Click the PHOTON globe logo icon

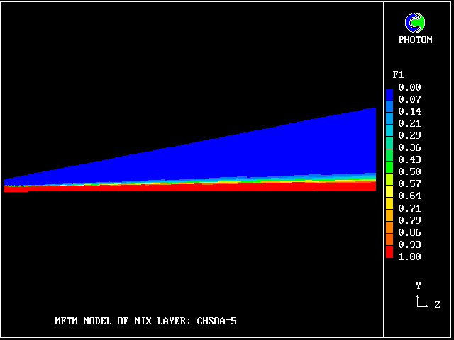point(414,23)
